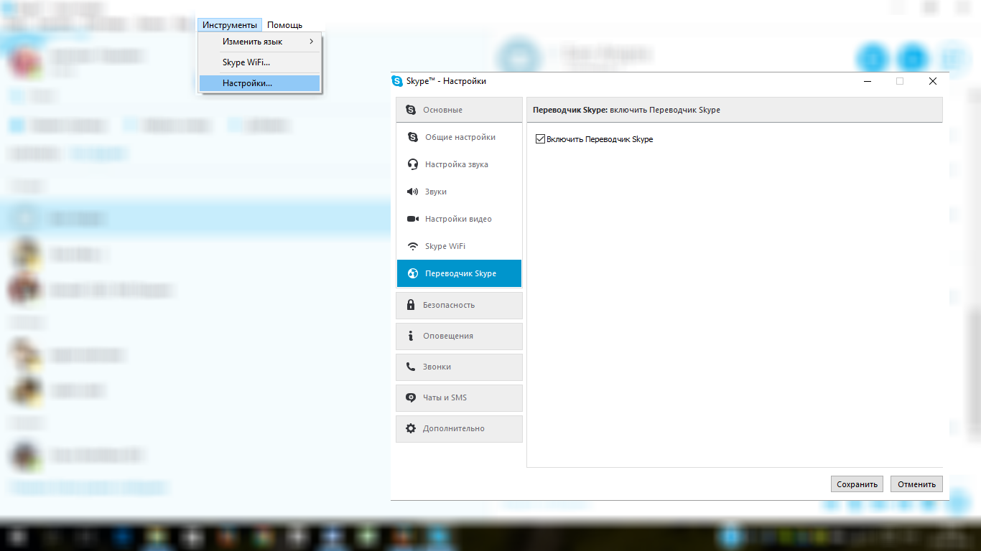Select the Переводчик Skype sidebar item
The height and width of the screenshot is (551, 981).
click(459, 273)
